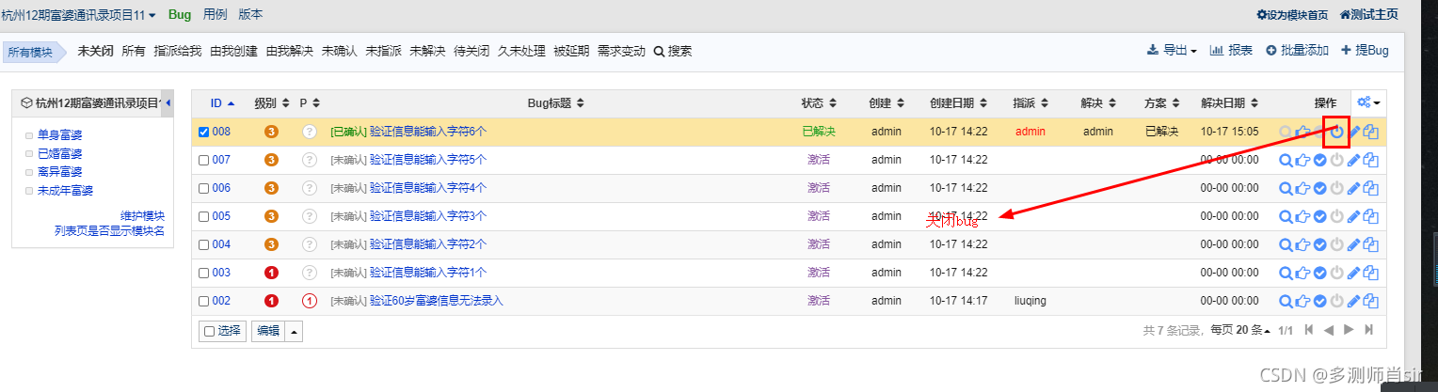
Task: Switch to the 用例 tab
Action: coord(215,14)
